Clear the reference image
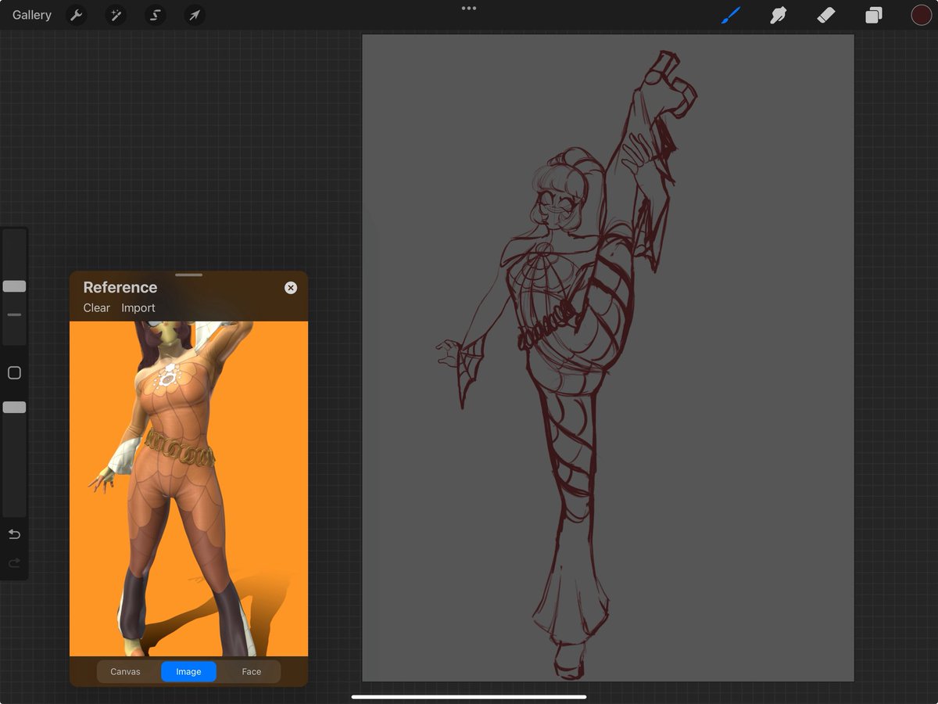This screenshot has height=704, width=938. (97, 308)
